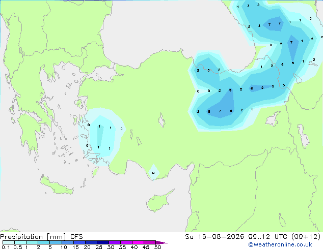The image size is (323, 249).
Task: Select the forecast date 'Su 16-08-2026'
Action: click(x=214, y=237)
